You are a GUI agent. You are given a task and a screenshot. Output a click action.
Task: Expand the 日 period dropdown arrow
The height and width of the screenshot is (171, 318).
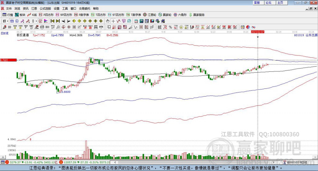point(8,21)
